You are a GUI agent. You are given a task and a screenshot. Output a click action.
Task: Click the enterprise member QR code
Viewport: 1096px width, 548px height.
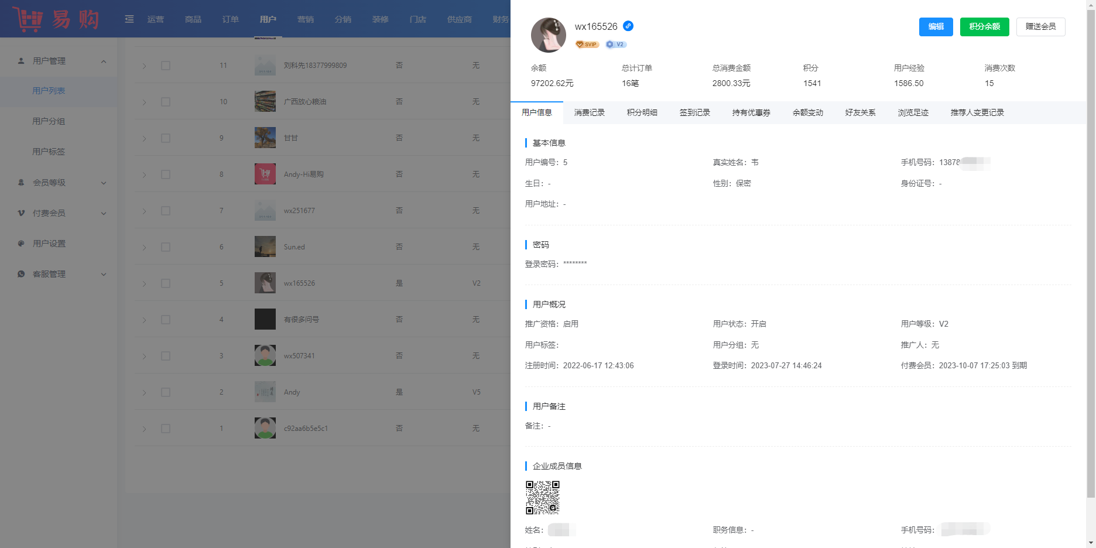(x=543, y=498)
